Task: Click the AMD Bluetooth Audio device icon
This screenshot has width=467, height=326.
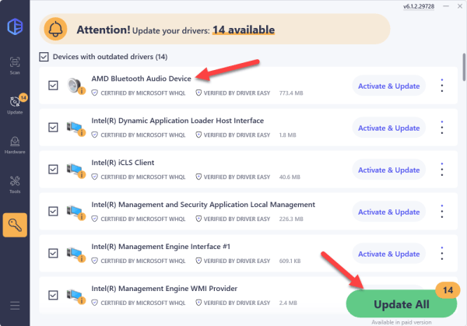Action: click(76, 85)
